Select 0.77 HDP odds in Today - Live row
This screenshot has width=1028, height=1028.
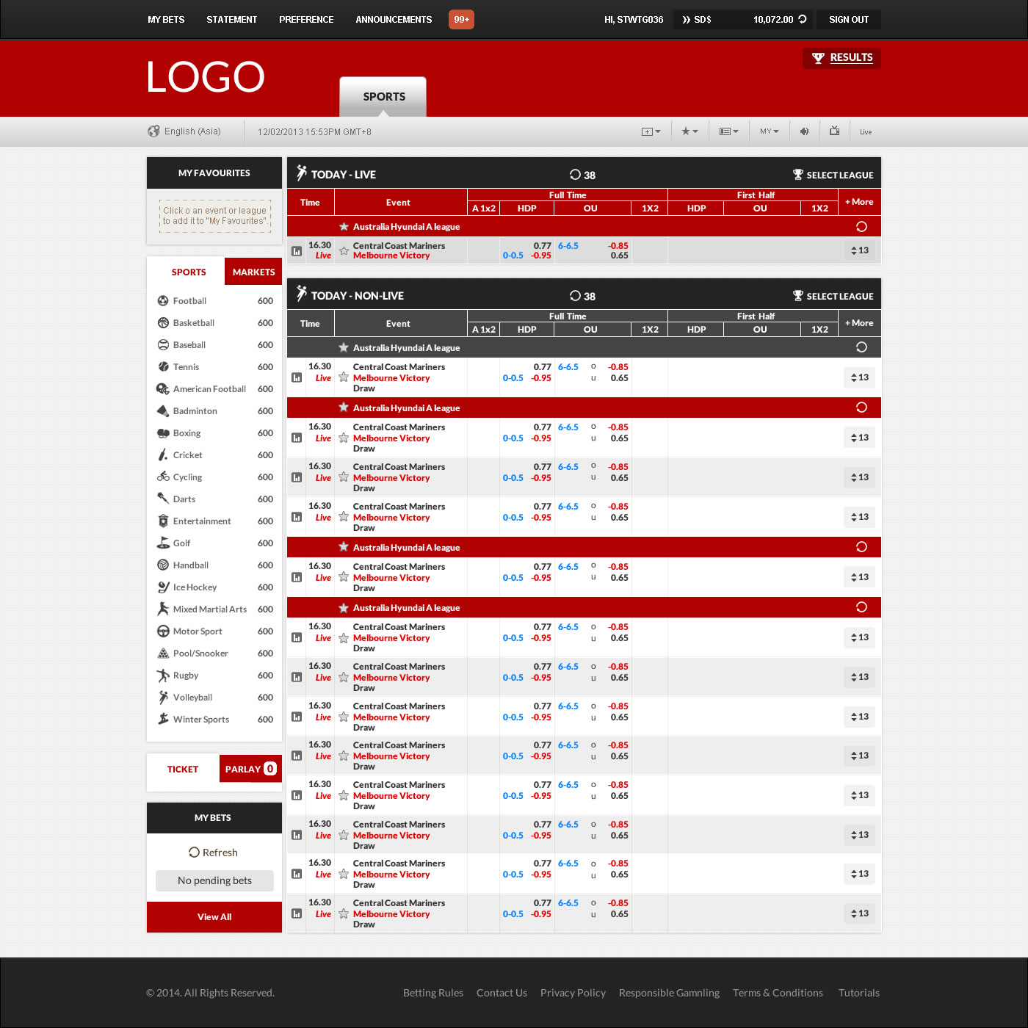(542, 246)
